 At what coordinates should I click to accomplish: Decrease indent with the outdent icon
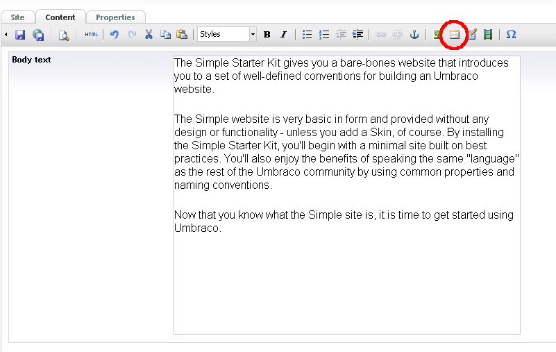click(x=341, y=35)
